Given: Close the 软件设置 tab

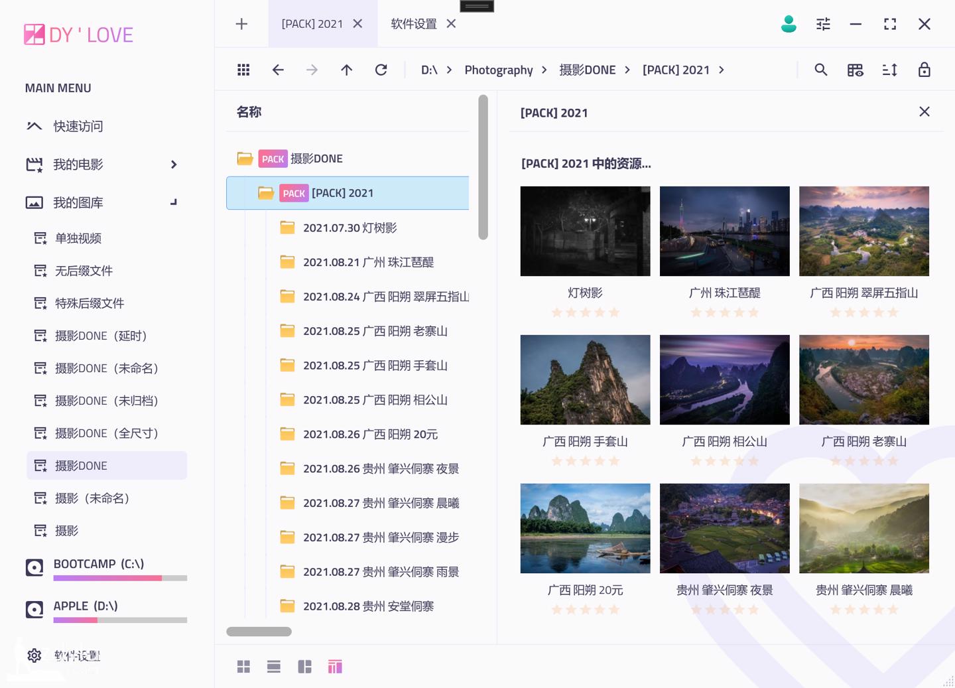Looking at the screenshot, I should [451, 24].
